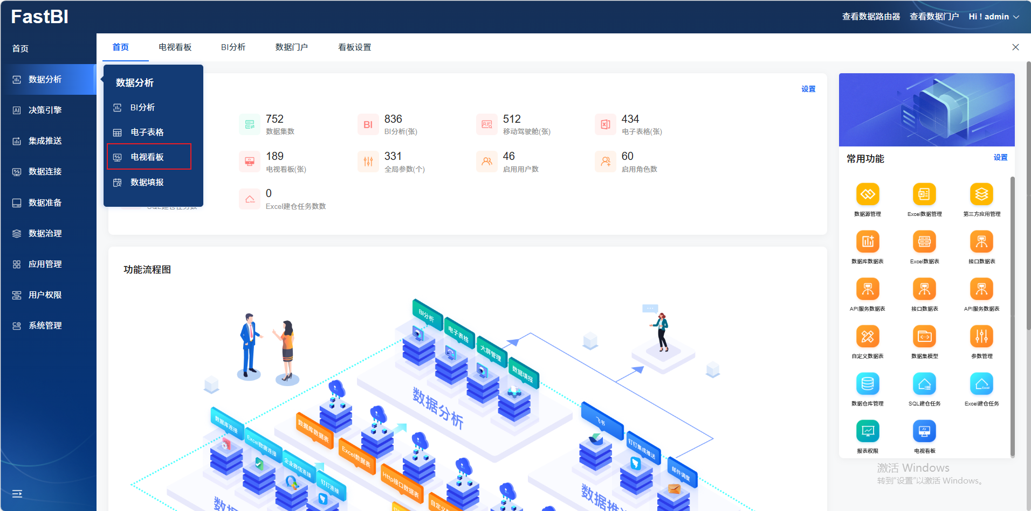Select 电视看板 in the 数据分析 submenu
Screen dimensions: 1031x511
[147, 157]
